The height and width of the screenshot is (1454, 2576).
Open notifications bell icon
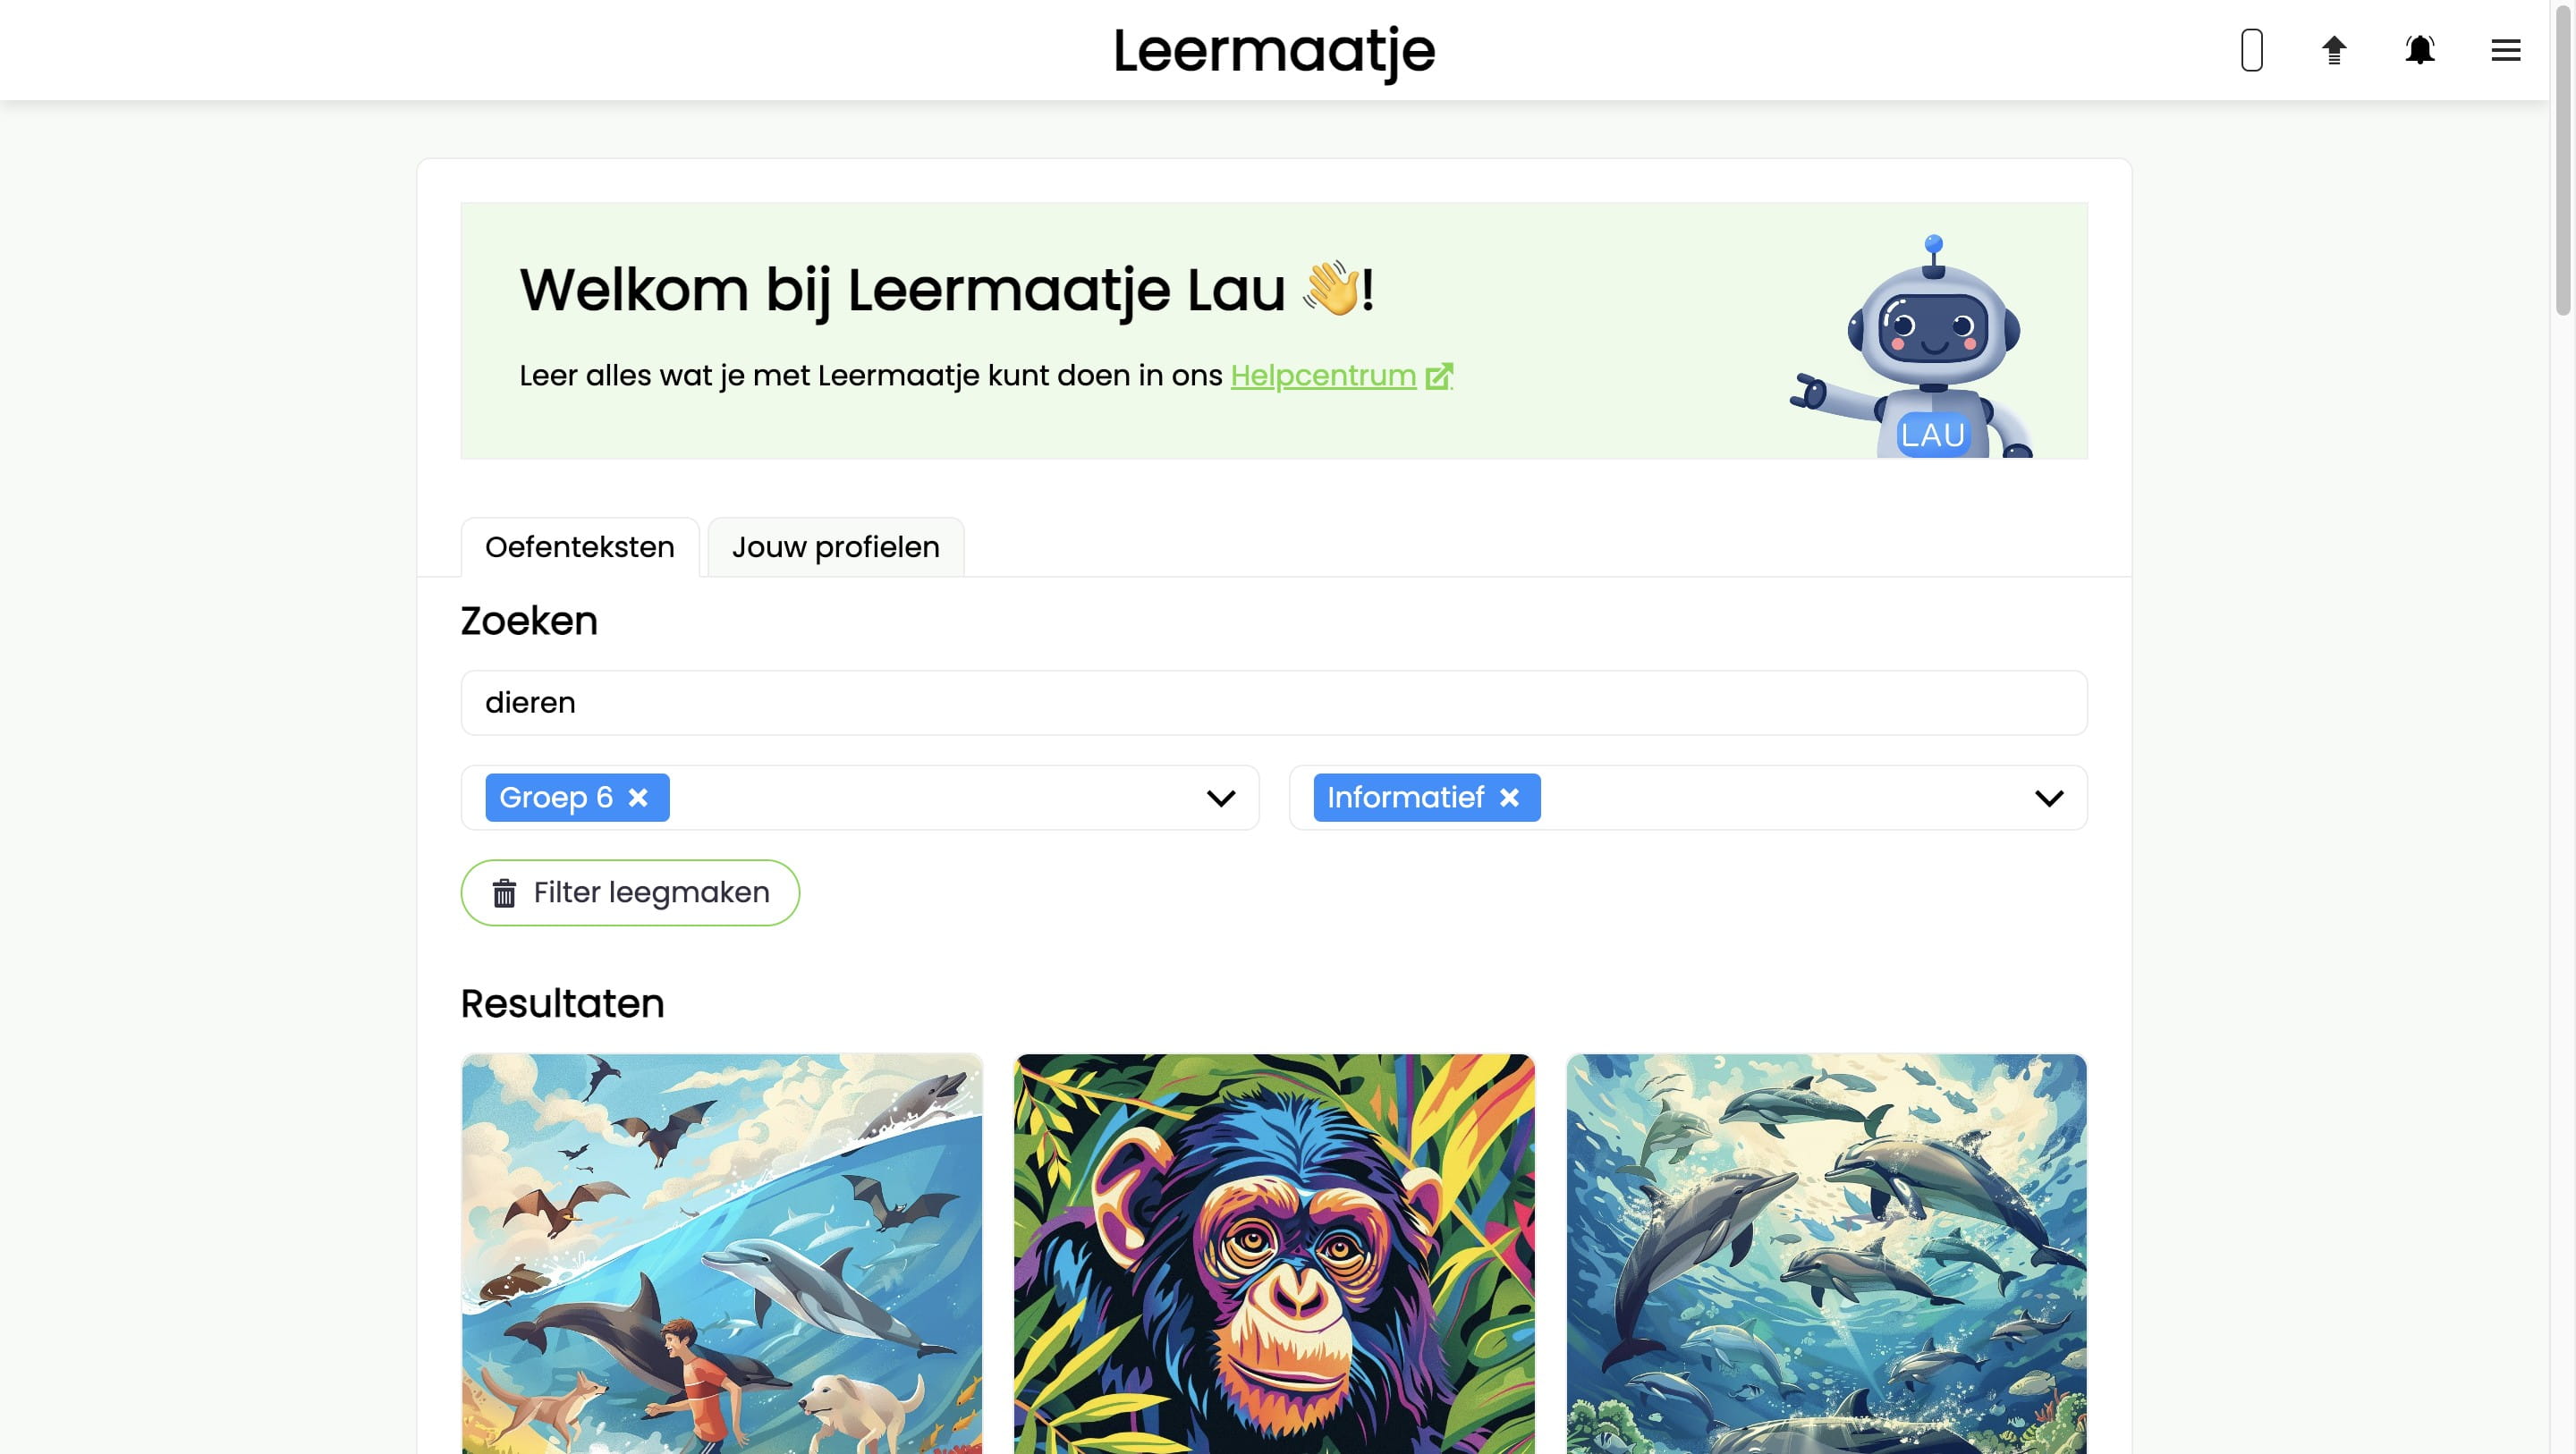pos(2420,50)
